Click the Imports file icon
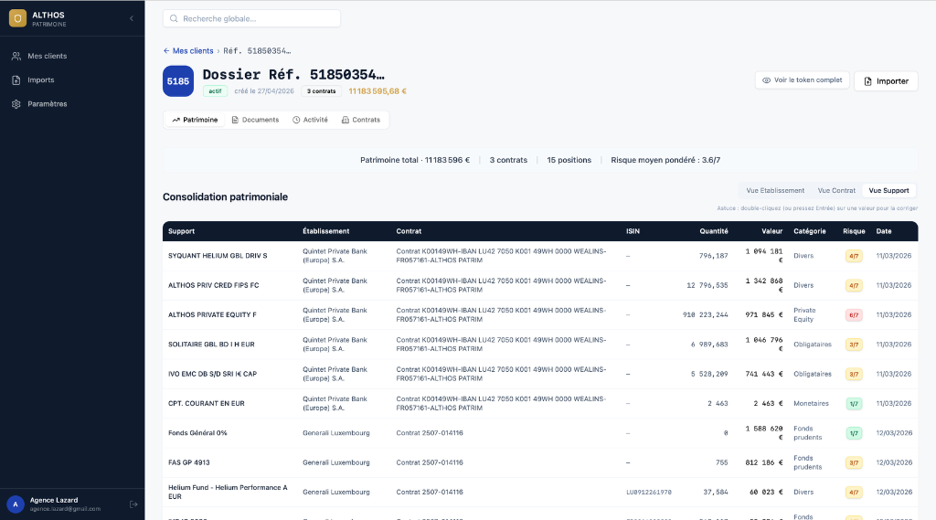936x520 pixels. [x=16, y=80]
